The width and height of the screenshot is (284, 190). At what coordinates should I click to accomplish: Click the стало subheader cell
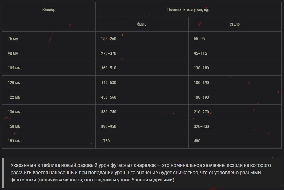point(235,24)
